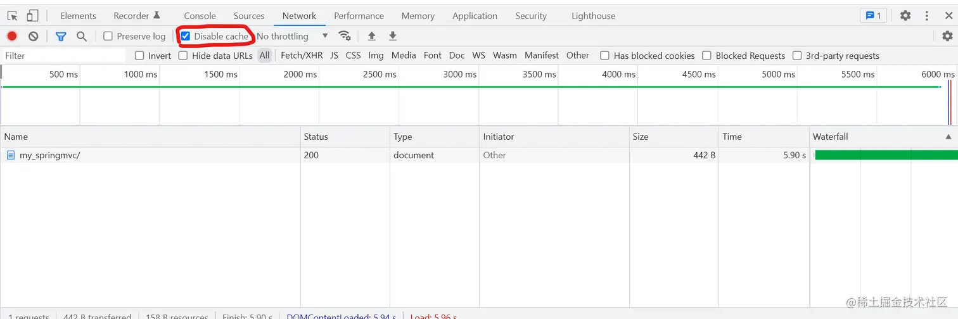Viewport: 958px width, 319px height.
Task: Open the Performance tab
Action: [359, 16]
